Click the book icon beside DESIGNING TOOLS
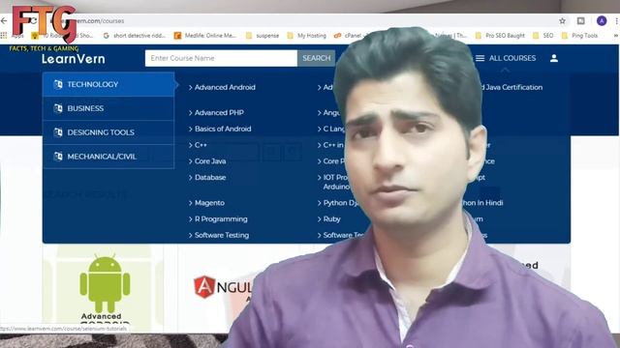 click(x=58, y=132)
